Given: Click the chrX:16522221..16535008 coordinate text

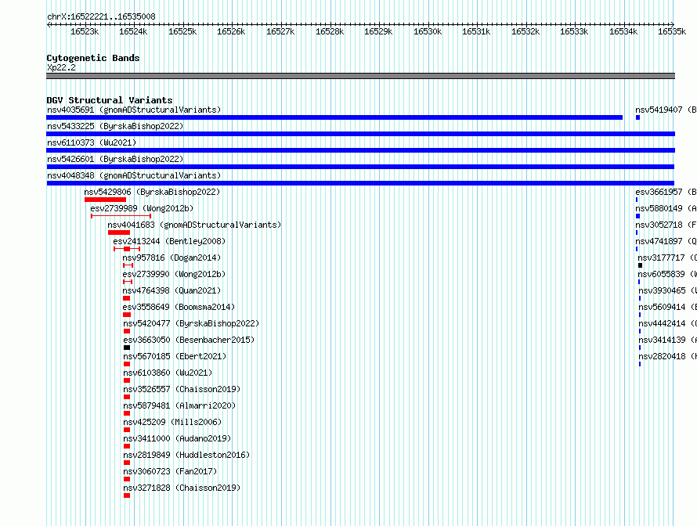Looking at the screenshot, I should [101, 16].
